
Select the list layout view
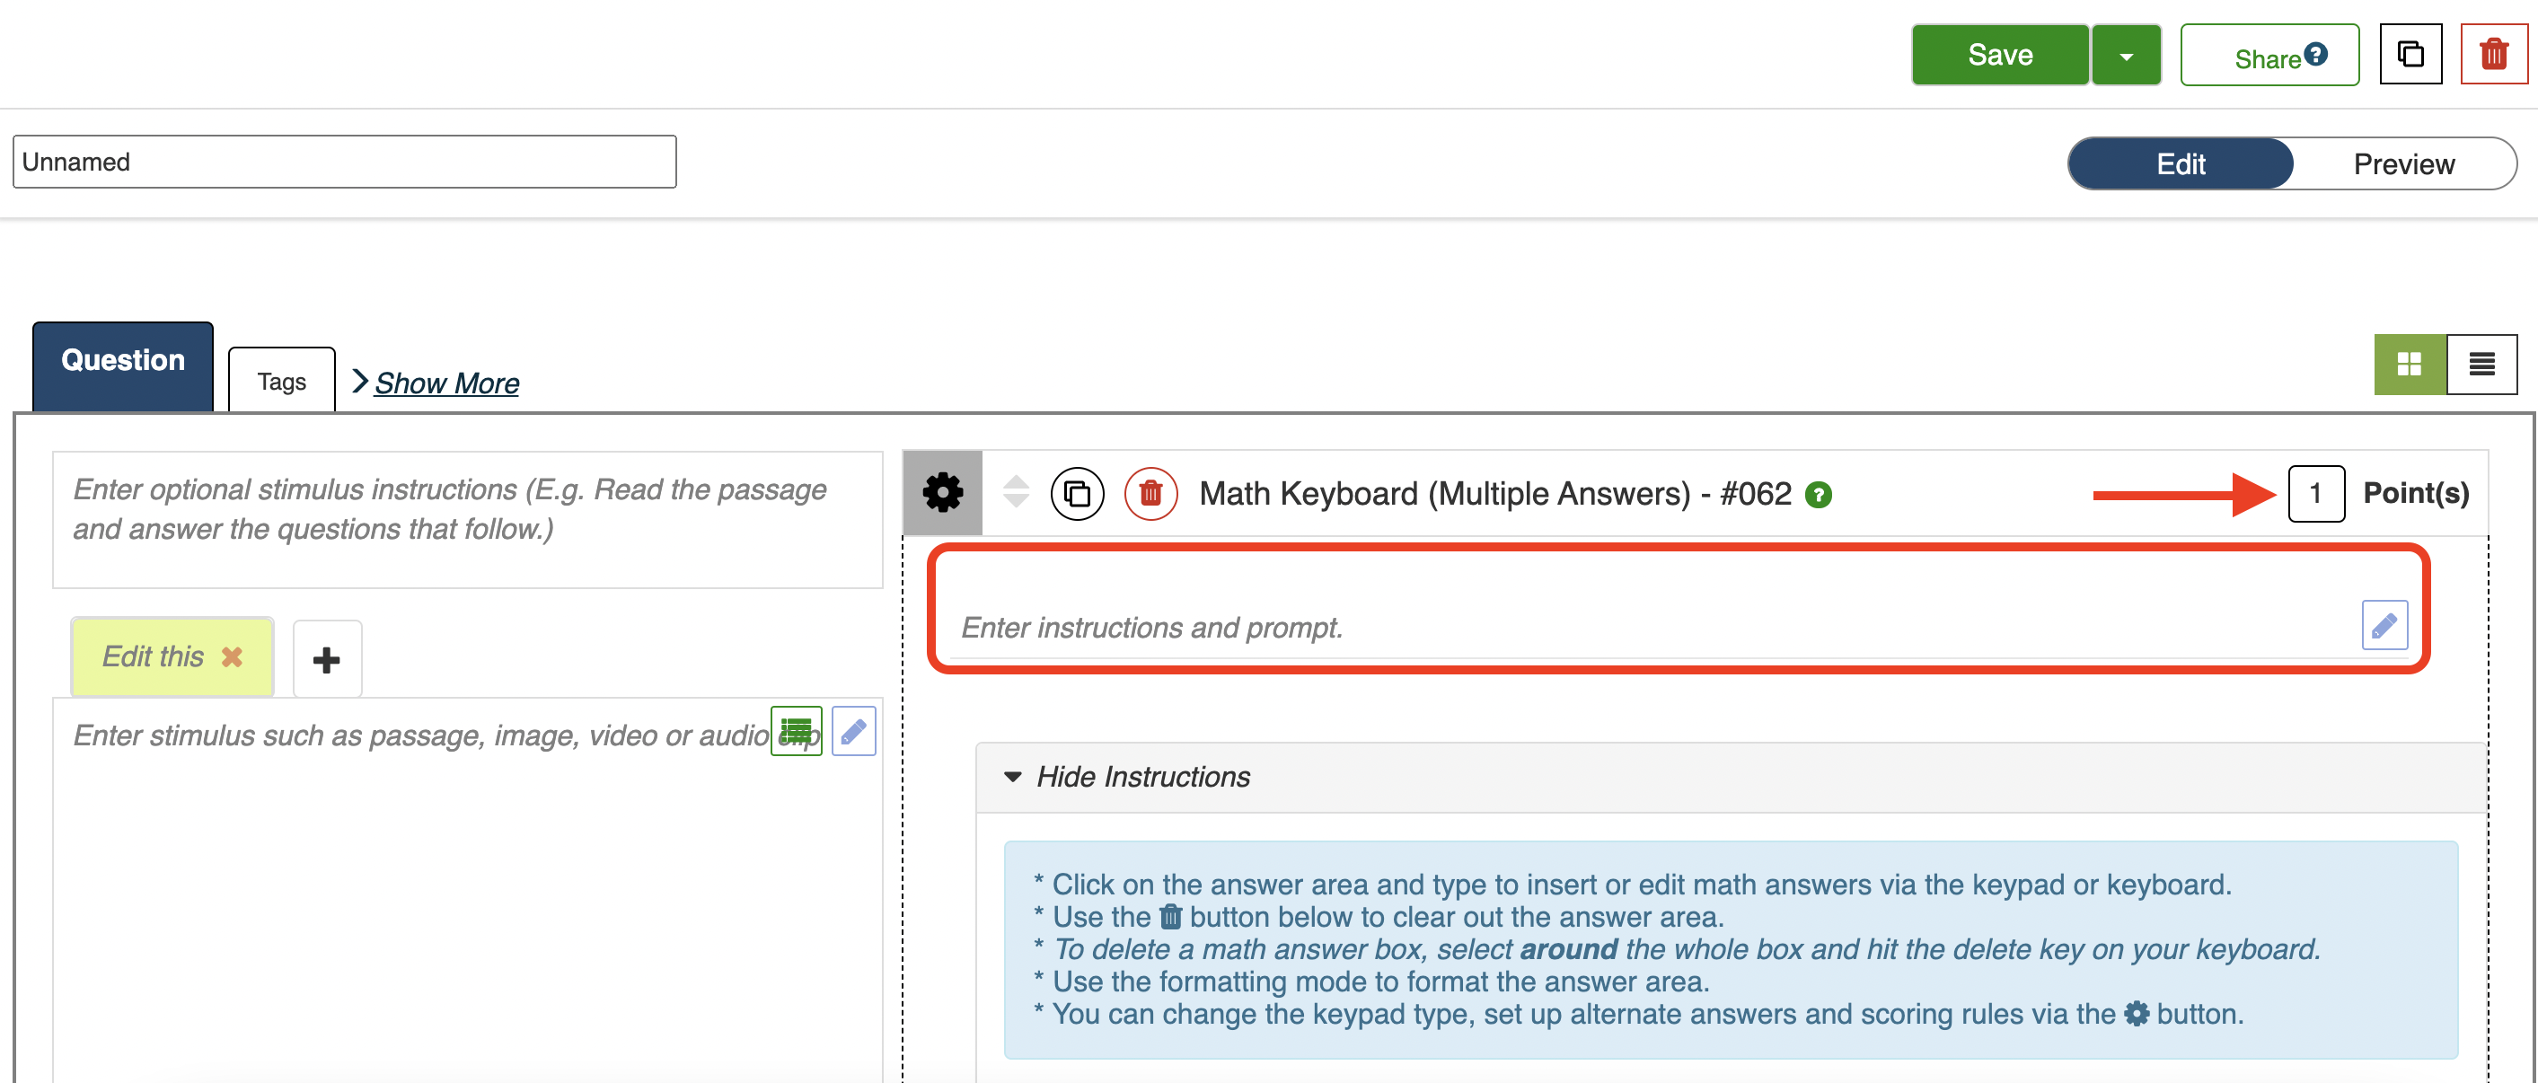[x=2481, y=364]
